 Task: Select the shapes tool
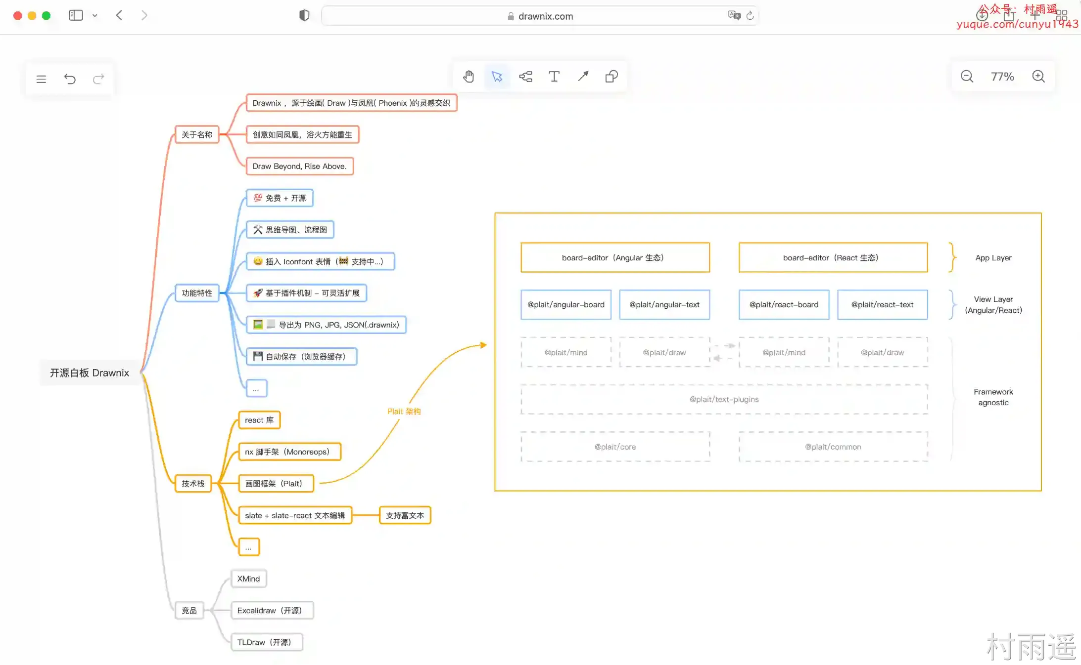coord(611,77)
